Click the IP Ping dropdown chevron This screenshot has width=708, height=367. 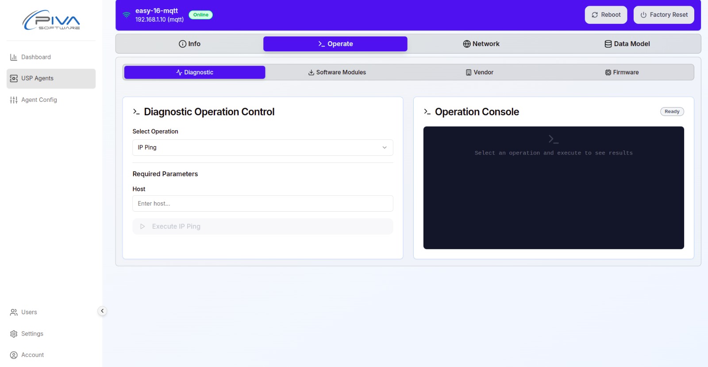[385, 147]
